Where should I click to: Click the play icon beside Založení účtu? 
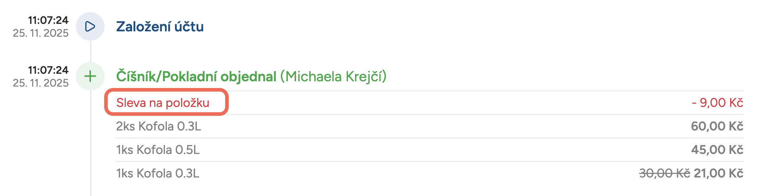tap(90, 26)
